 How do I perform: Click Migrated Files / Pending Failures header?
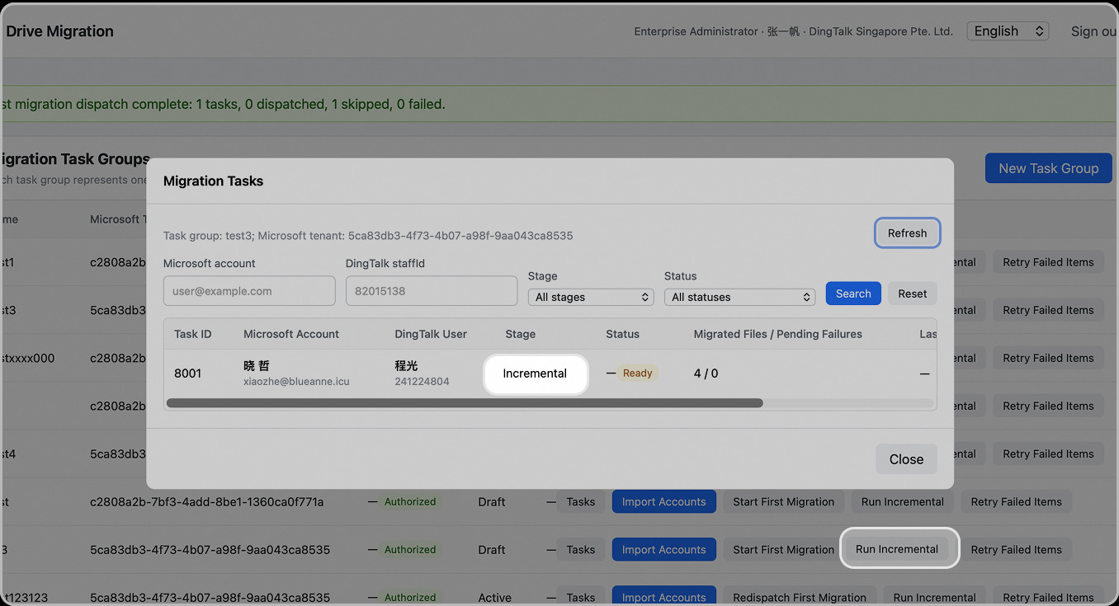(778, 334)
